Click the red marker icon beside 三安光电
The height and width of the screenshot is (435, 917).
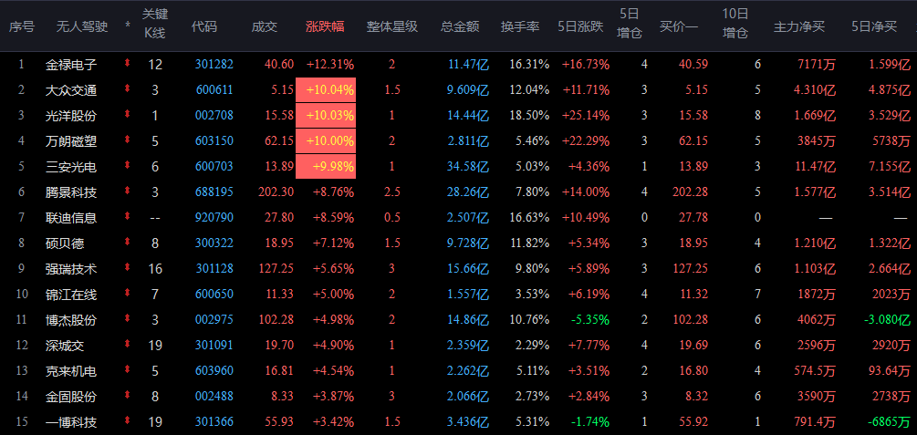click(x=128, y=166)
